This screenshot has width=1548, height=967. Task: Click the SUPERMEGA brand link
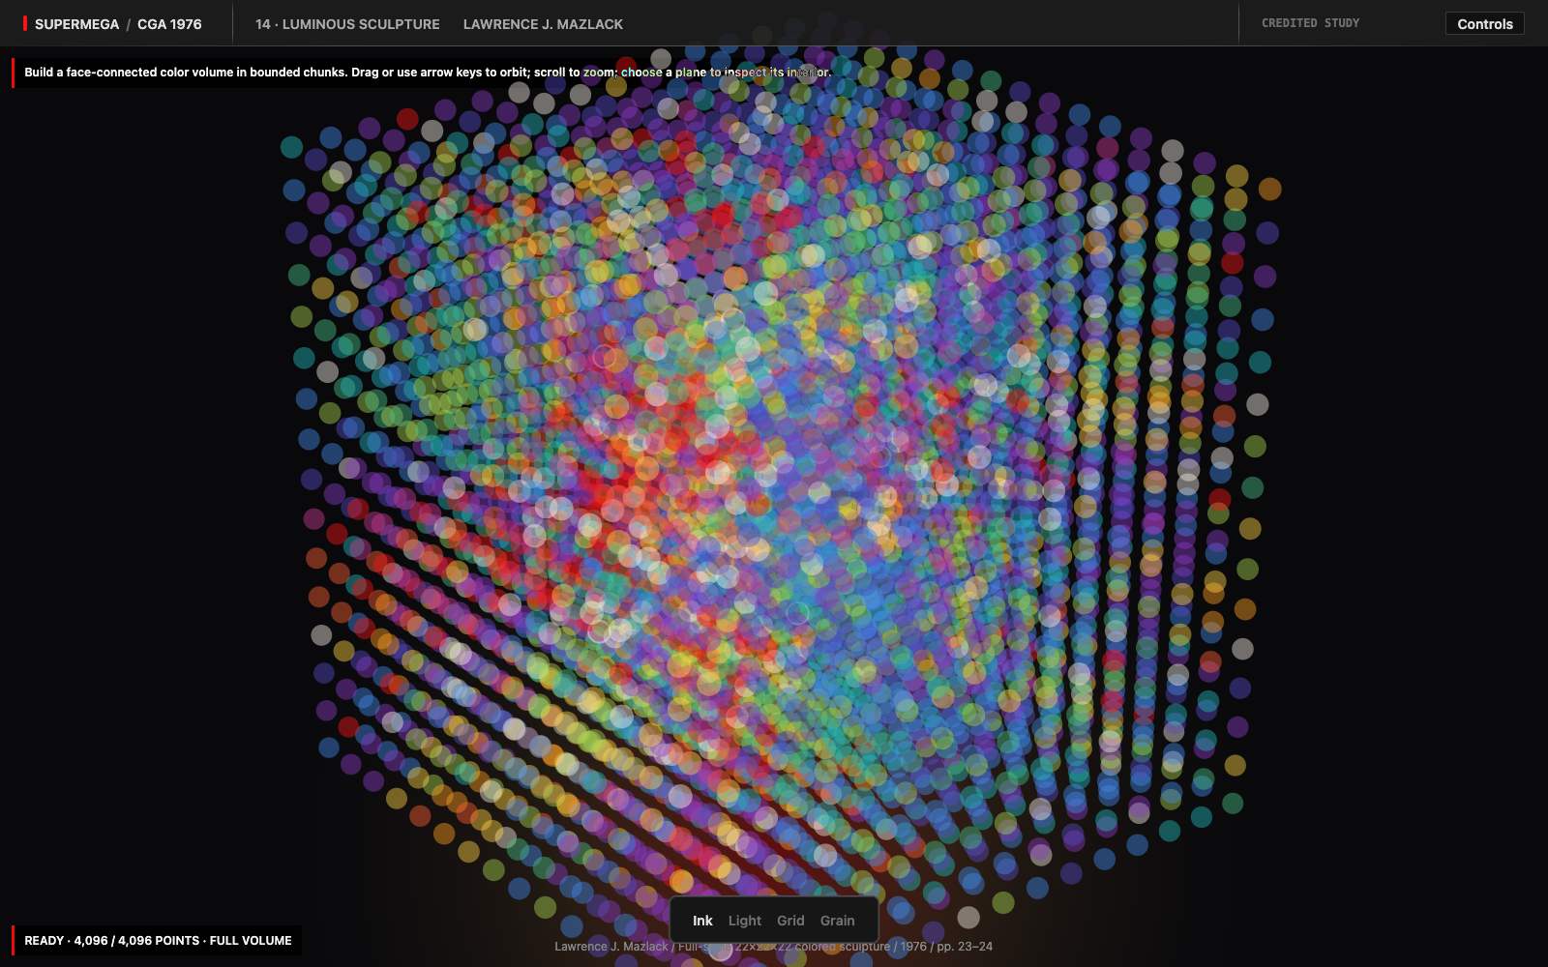[x=76, y=24]
